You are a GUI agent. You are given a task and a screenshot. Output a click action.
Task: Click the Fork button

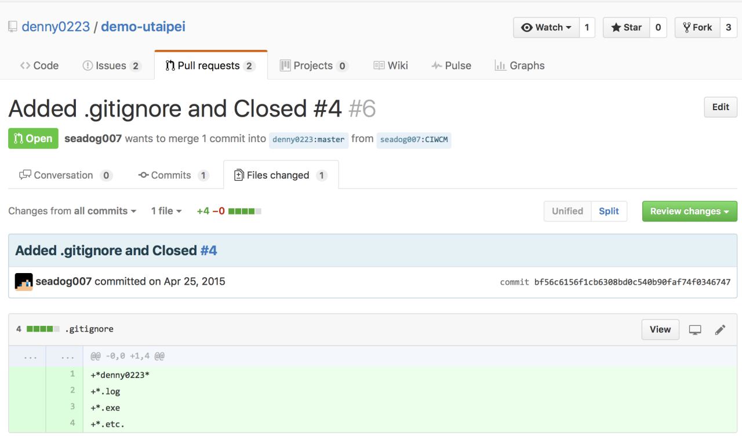pyautogui.click(x=697, y=27)
